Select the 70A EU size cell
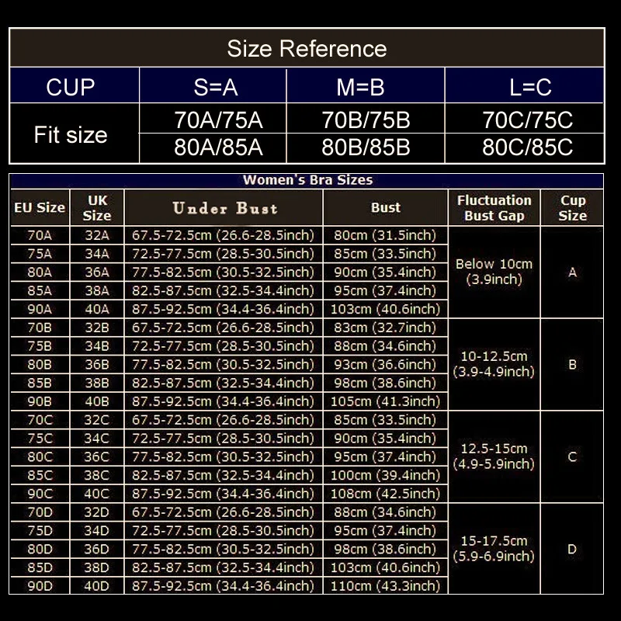 [40, 235]
